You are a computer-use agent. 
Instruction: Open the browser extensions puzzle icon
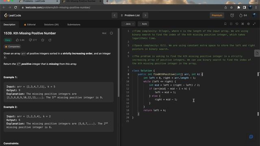pos(238,7)
